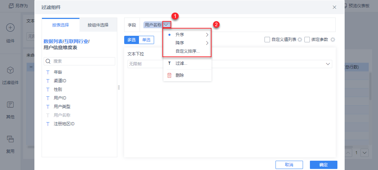Screen dimensions: 378x170
Task: Click the 确定 button
Action: [x=323, y=165]
